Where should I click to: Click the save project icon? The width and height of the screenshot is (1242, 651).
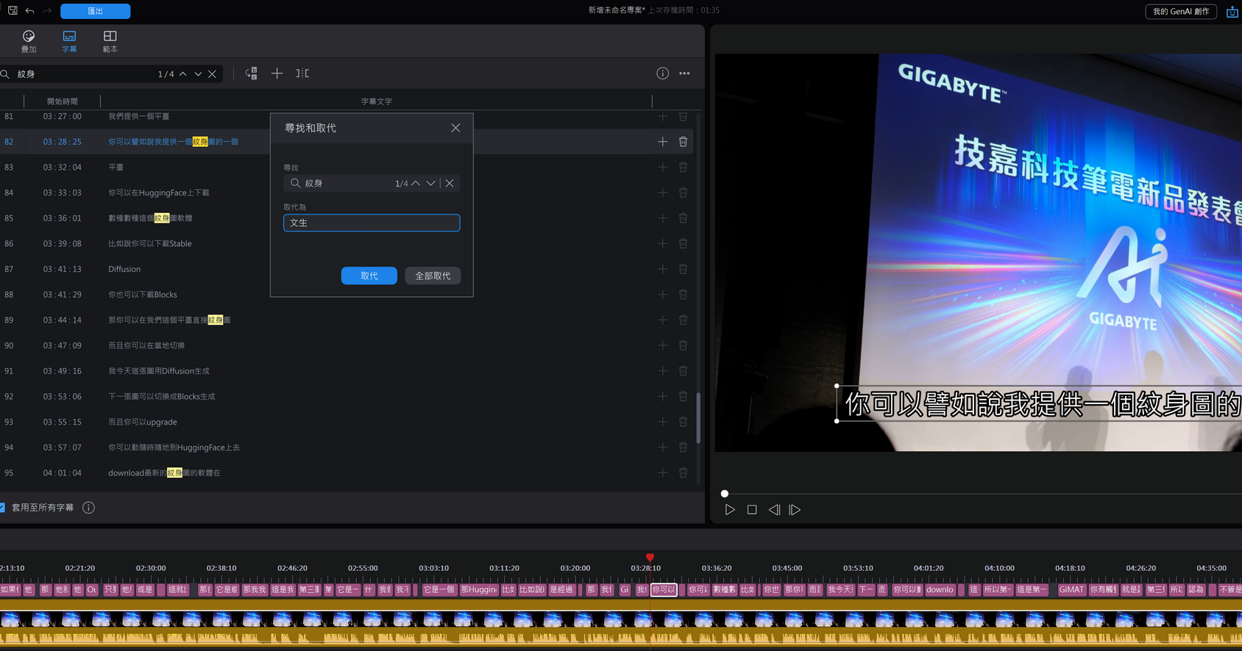pyautogui.click(x=13, y=11)
